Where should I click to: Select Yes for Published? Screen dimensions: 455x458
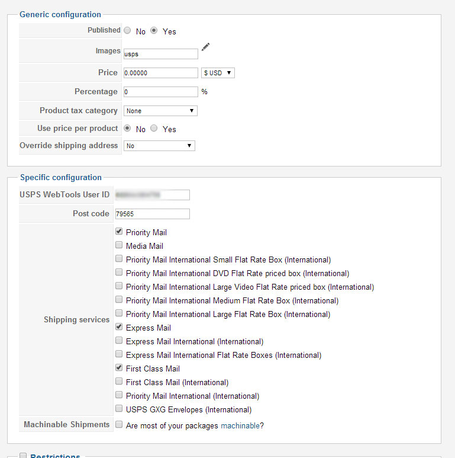click(x=154, y=30)
